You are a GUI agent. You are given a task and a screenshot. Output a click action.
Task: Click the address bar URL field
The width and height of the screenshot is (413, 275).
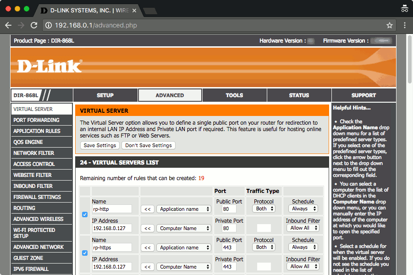219,25
